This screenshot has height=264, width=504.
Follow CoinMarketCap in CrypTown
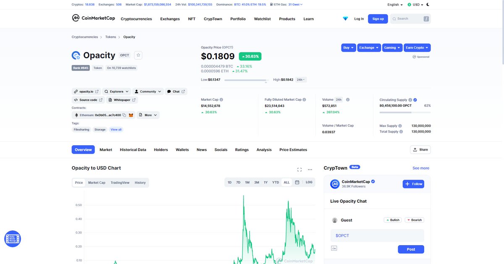413,184
